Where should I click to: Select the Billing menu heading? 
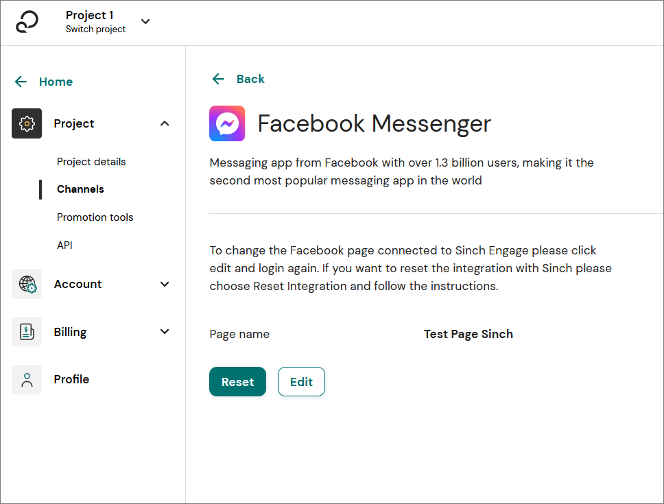click(70, 332)
